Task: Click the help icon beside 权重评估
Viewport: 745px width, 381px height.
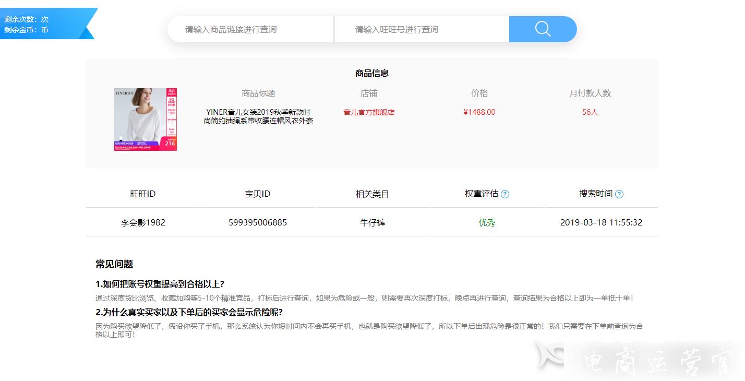Action: pyautogui.click(x=505, y=194)
